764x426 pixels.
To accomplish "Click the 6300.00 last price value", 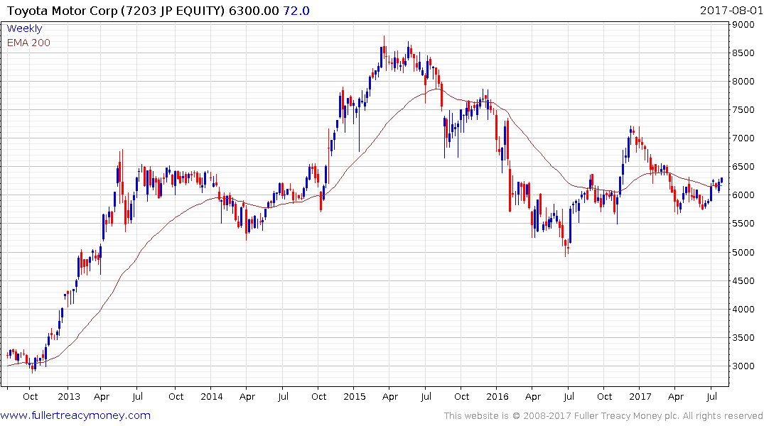I will [254, 11].
